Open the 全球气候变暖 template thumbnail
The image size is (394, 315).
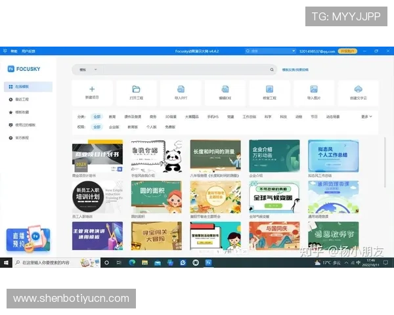point(274,197)
